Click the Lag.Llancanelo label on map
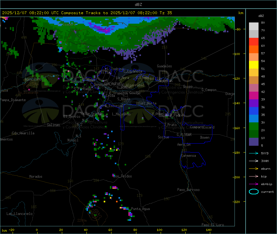The height and width of the screenshot is (234, 277). pos(20,214)
